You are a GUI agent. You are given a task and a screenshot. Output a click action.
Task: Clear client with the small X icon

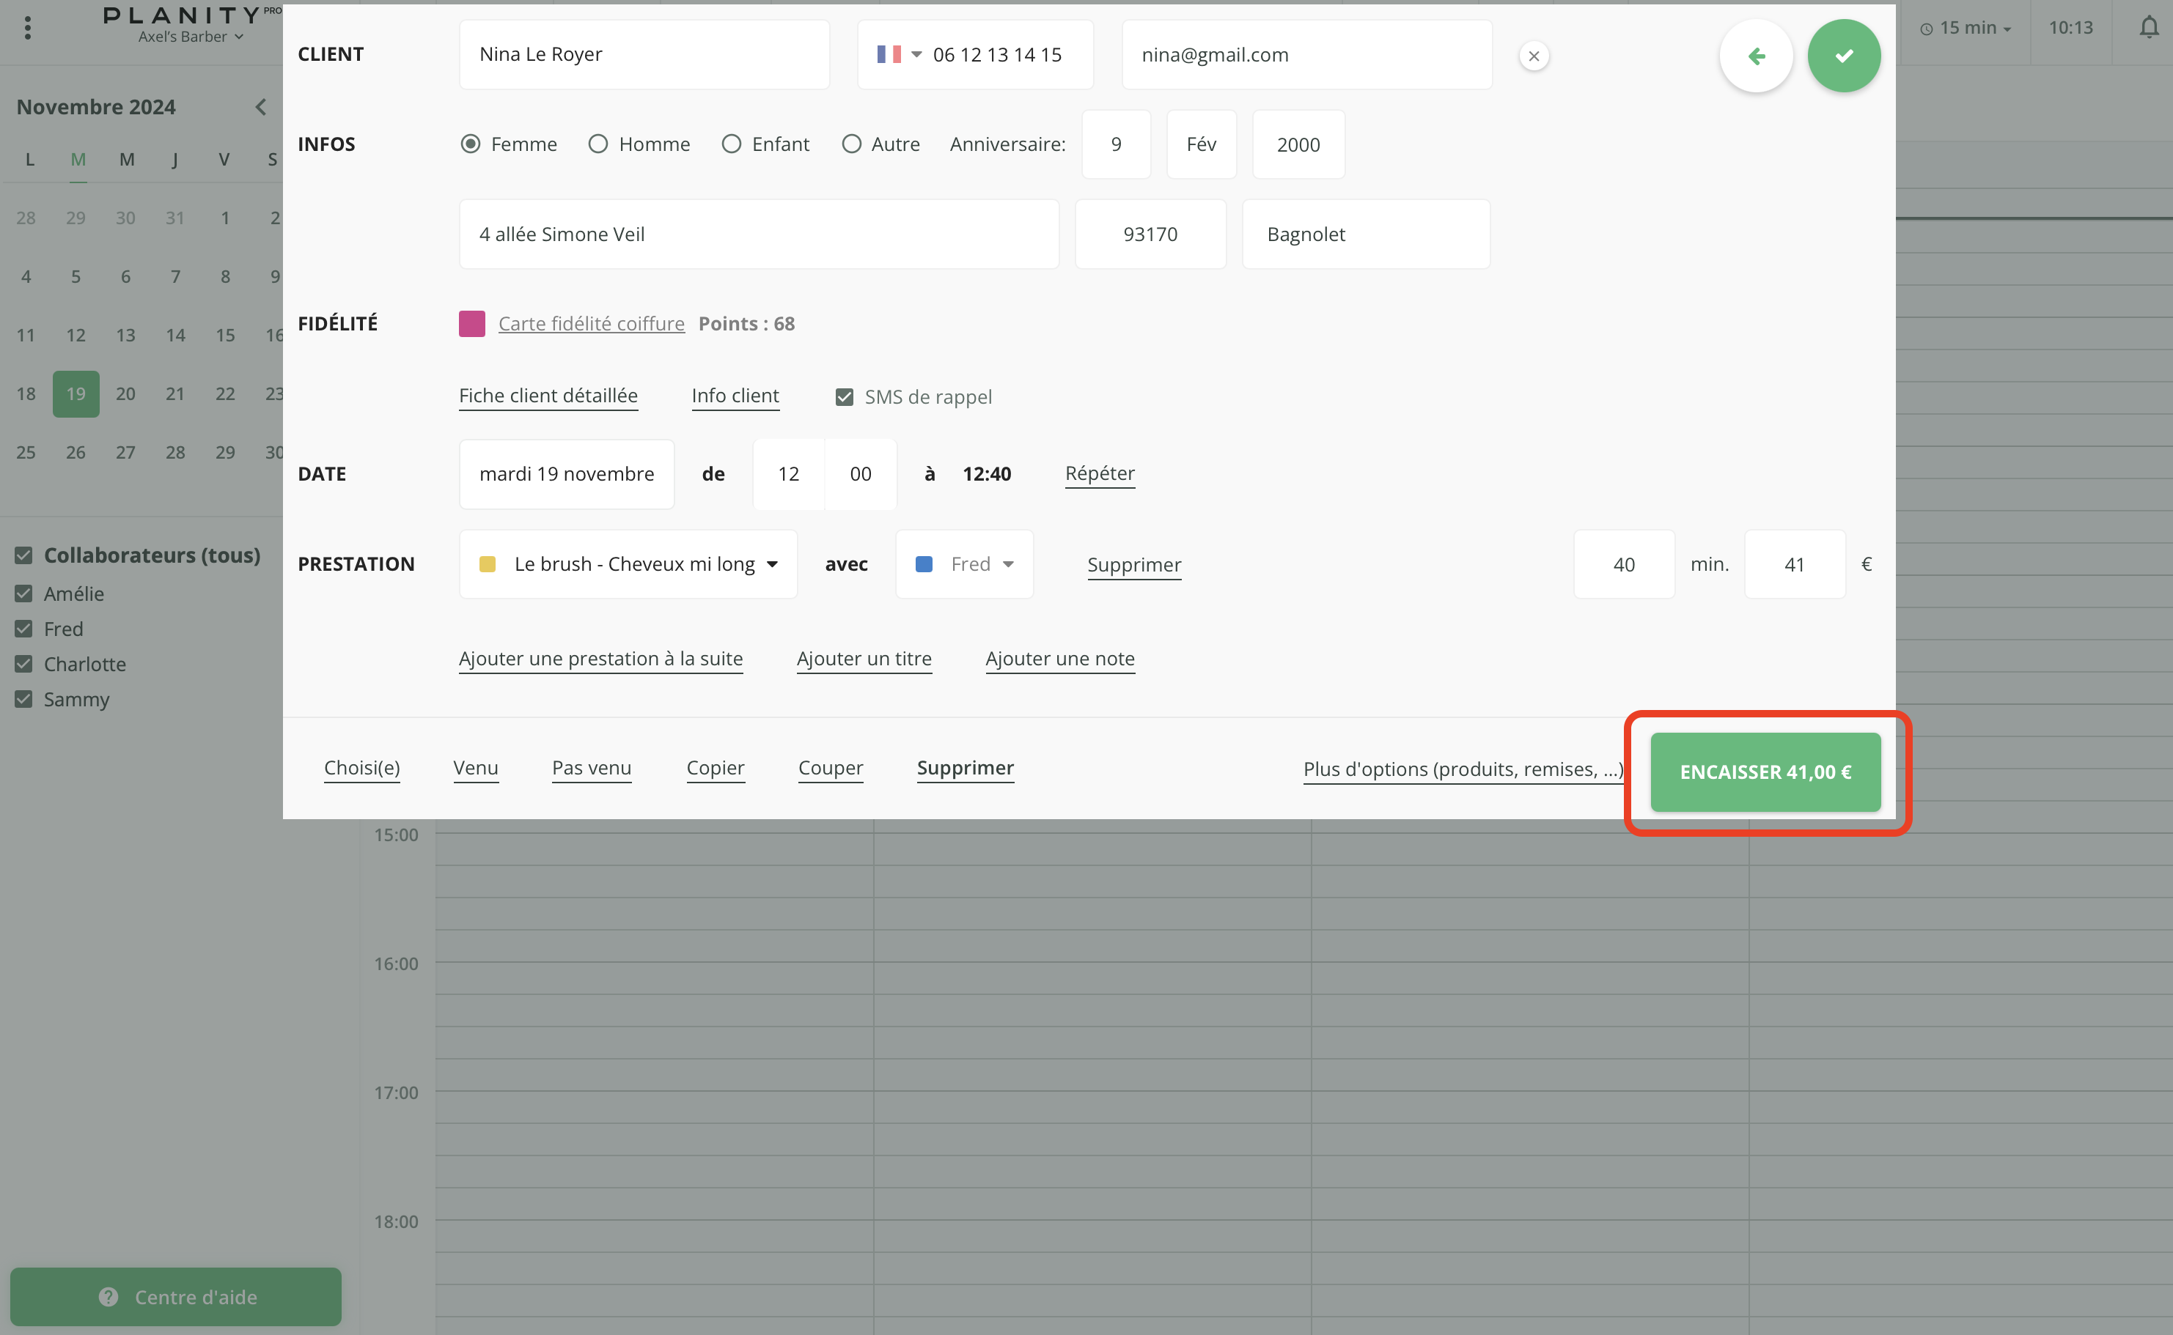(1534, 56)
